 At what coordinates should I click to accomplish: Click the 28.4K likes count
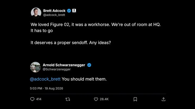tap(104, 99)
